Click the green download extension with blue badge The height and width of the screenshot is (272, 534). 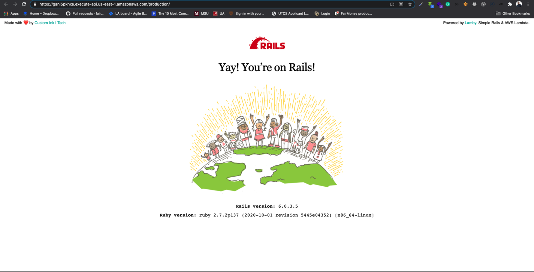(x=430, y=4)
